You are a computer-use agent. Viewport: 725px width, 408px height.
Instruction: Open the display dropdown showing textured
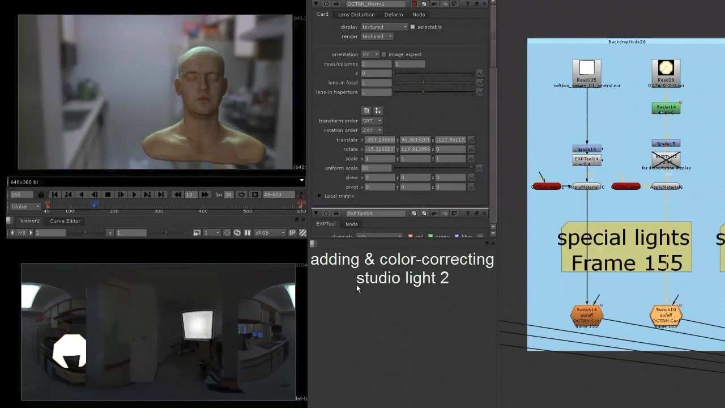[x=384, y=27]
